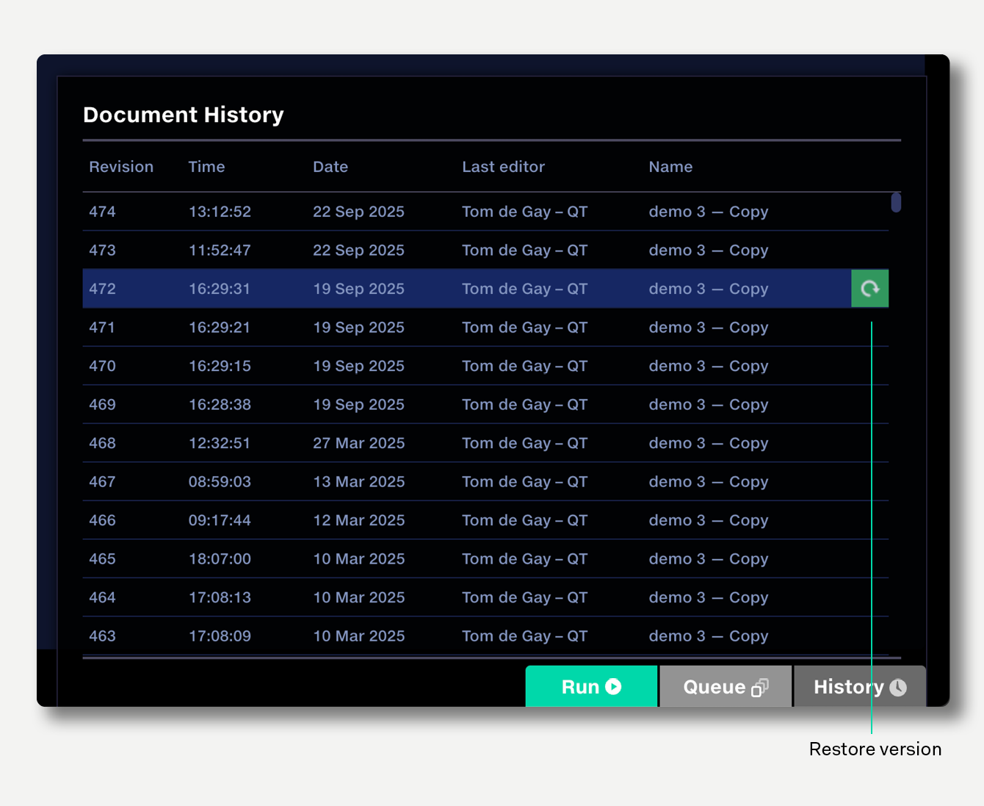Pick revision 466 dated 12 Mar 2025
This screenshot has width=984, height=806.
(x=485, y=520)
